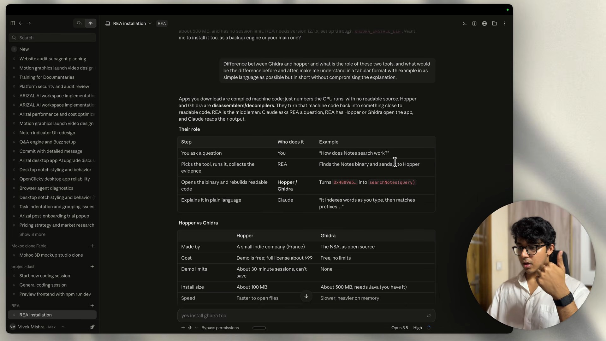Click the context usage bar in composer
The image size is (606, 341).
(259, 328)
